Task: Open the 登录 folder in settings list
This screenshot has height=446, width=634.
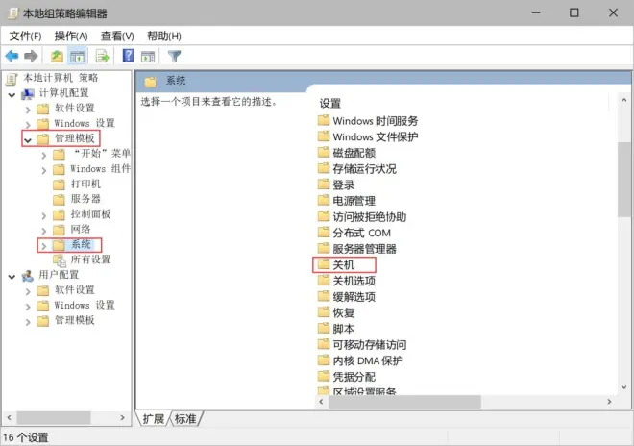Action: click(x=336, y=185)
